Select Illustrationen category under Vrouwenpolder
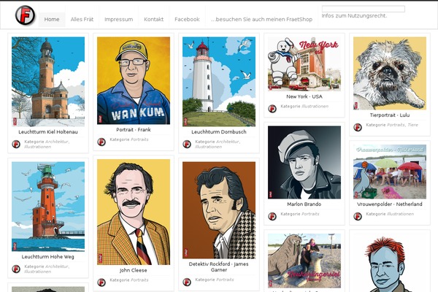This screenshot has height=292, width=438. 401,214
